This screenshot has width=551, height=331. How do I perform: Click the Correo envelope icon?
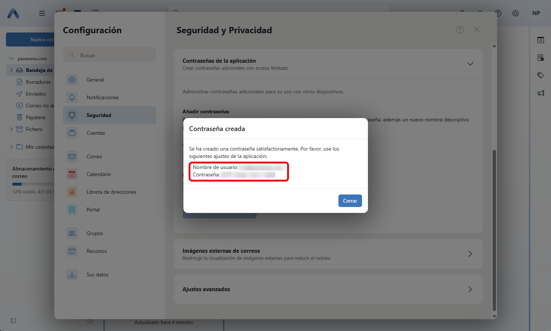(x=72, y=156)
